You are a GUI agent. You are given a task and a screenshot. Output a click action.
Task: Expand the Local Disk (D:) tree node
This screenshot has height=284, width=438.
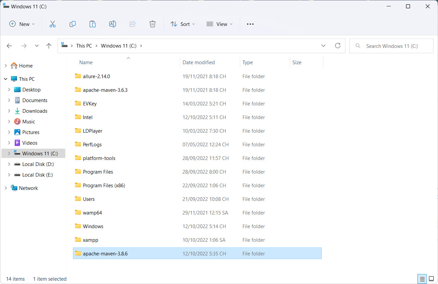[9, 164]
